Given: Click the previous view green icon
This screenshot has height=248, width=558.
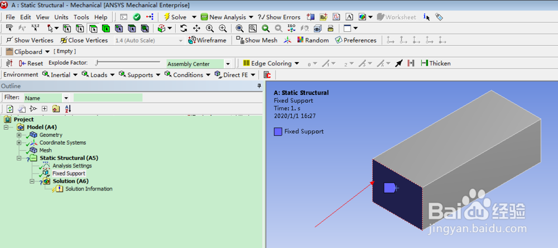Looking at the screenshot, I should (x=266, y=28).
